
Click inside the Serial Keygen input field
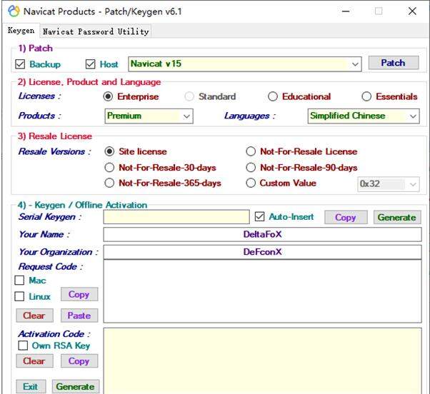(x=176, y=217)
